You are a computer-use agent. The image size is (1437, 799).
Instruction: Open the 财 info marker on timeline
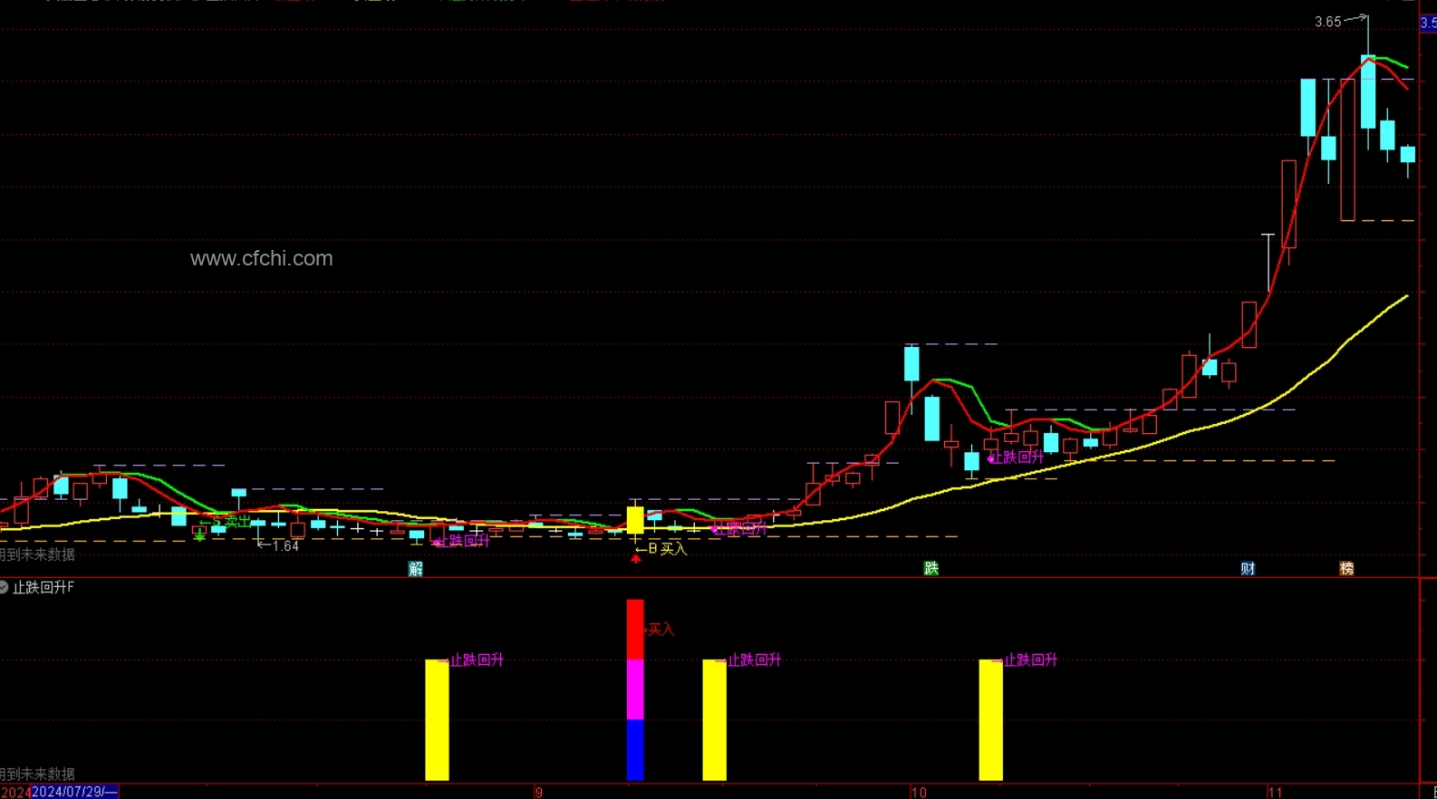pyautogui.click(x=1249, y=568)
